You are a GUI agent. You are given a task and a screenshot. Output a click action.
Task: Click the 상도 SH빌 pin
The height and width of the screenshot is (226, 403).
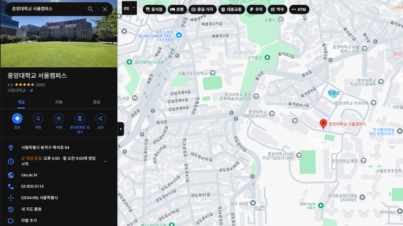253,203
